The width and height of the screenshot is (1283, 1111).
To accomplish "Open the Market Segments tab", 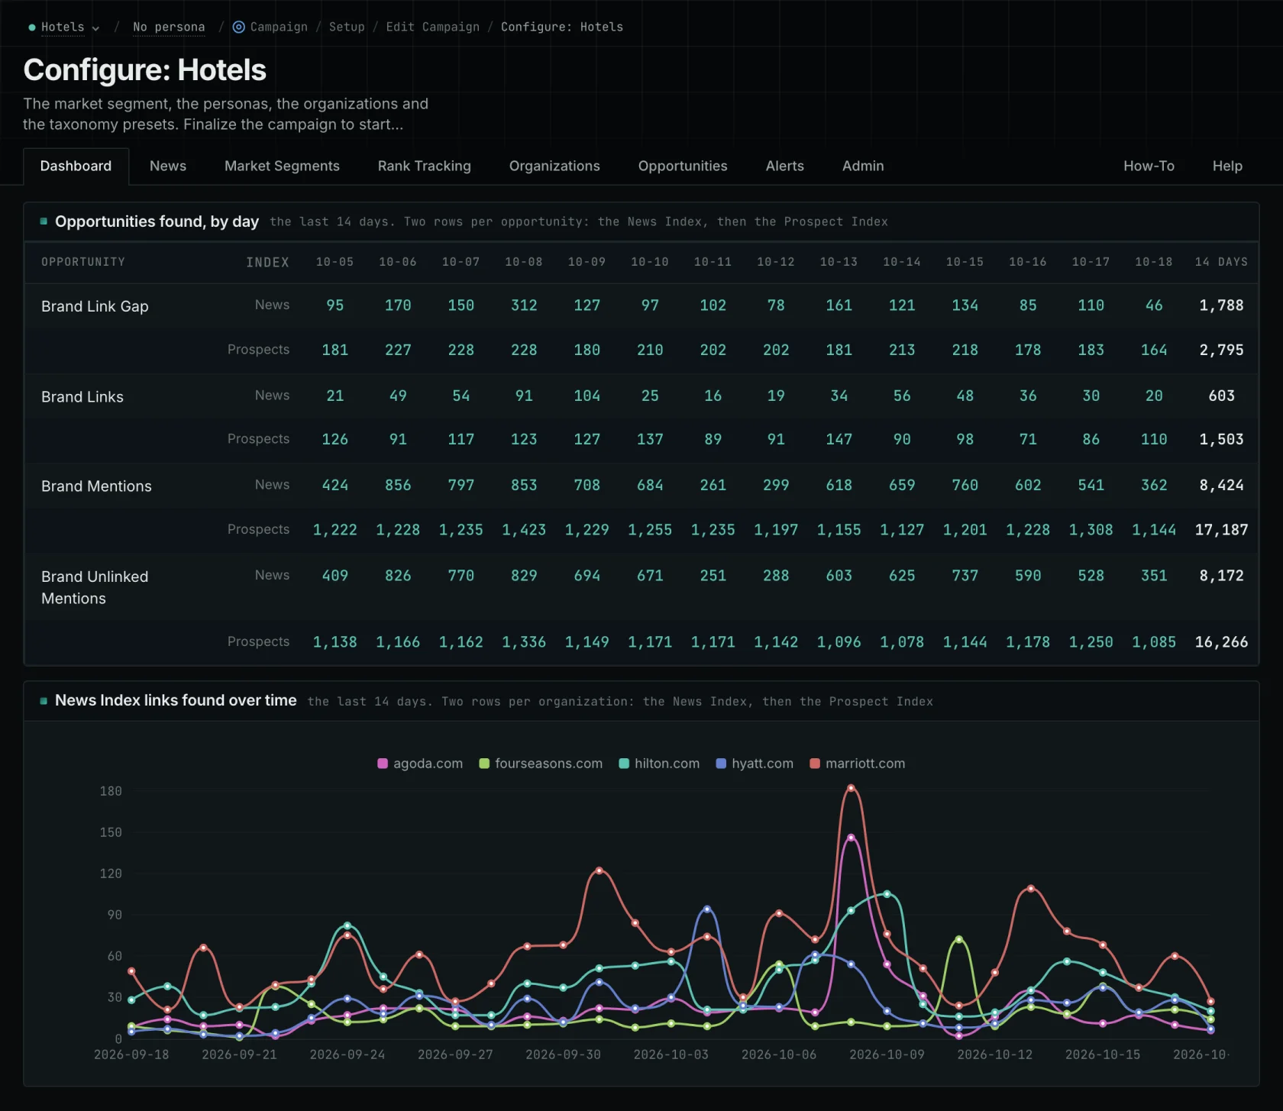I will [x=282, y=166].
